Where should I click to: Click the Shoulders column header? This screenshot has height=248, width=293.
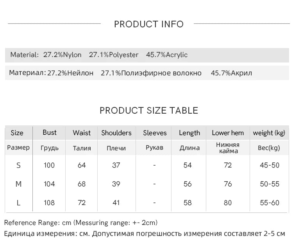pyautogui.click(x=116, y=133)
